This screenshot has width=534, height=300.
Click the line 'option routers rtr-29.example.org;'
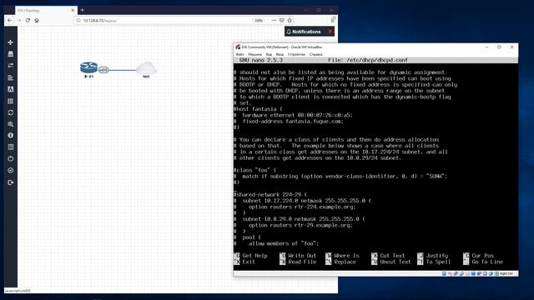point(300,225)
